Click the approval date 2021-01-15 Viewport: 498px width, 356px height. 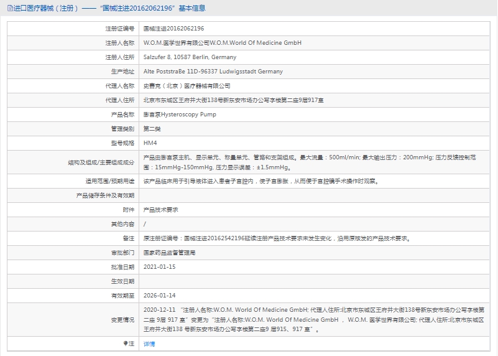click(x=159, y=267)
